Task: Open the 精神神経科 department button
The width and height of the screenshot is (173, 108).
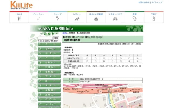Action: [x=49, y=49]
